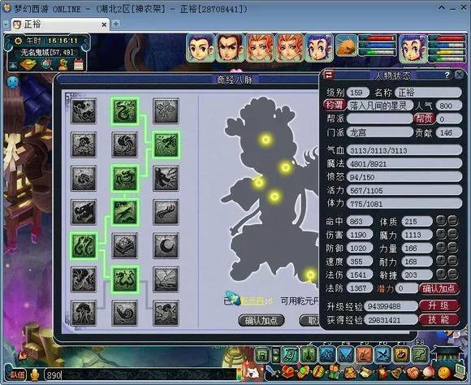Click 确认加点 in character status panel

439,288
